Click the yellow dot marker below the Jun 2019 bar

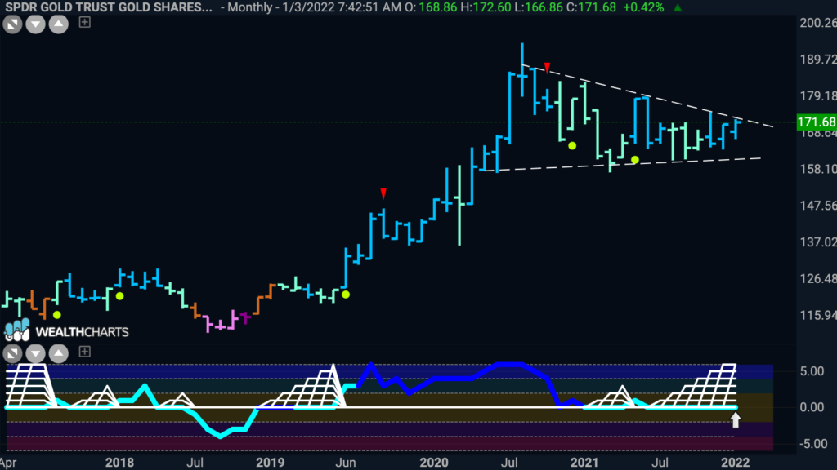pyautogui.click(x=346, y=295)
